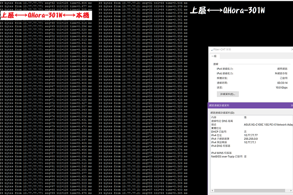Screen dimensions: 293x195
Task: Select the NetBIOS over Tcpip 已啟用 row
Action: [x=227, y=156]
